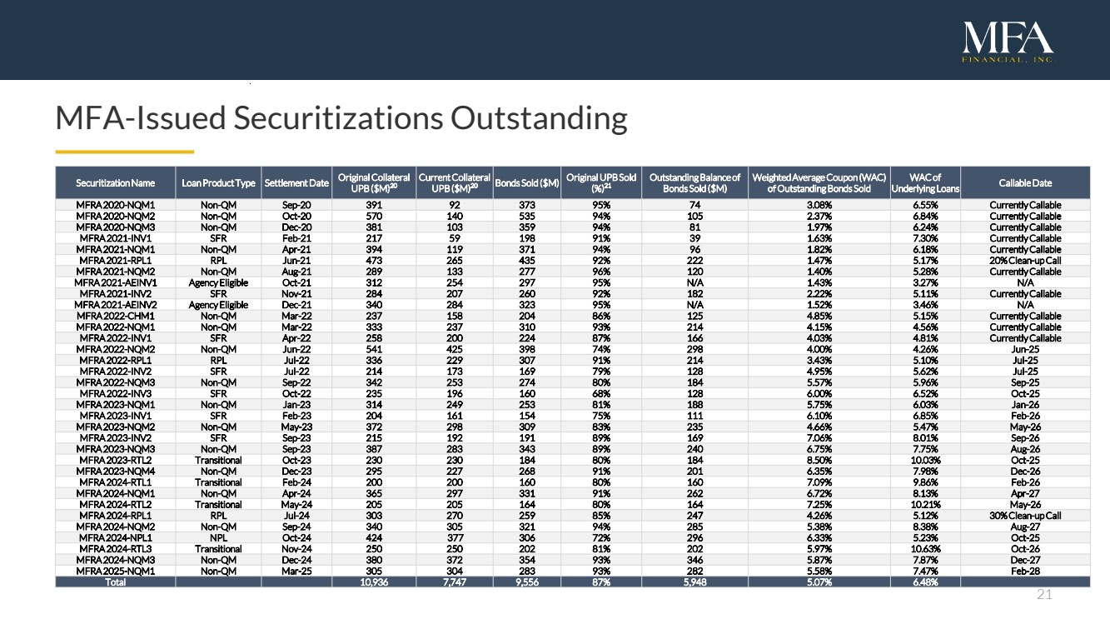Select the Loan Product Type column header
This screenshot has height=624, width=1110.
click(x=218, y=182)
